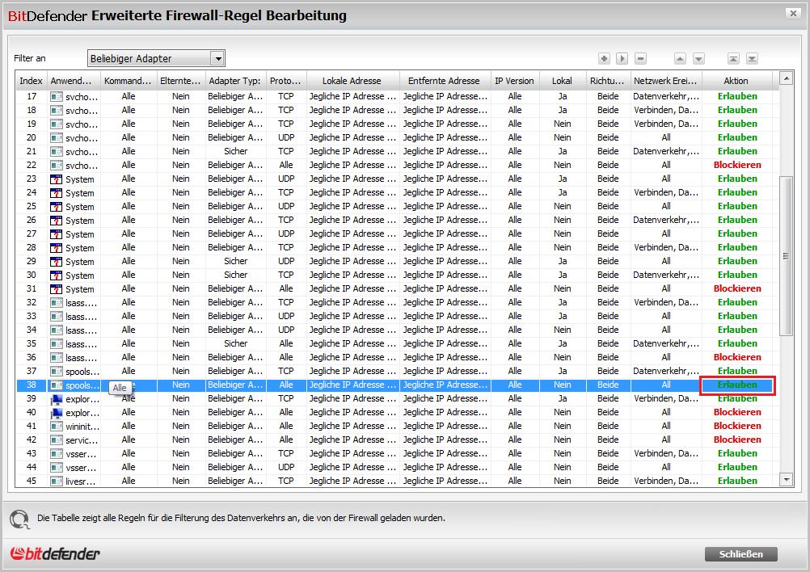Sort by the Anwend... column header
Viewport: 810px width, 572px height.
tap(73, 81)
